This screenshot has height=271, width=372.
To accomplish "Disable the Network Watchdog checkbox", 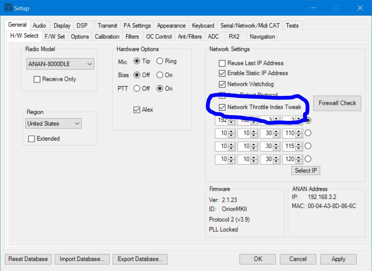I will pyautogui.click(x=222, y=84).
